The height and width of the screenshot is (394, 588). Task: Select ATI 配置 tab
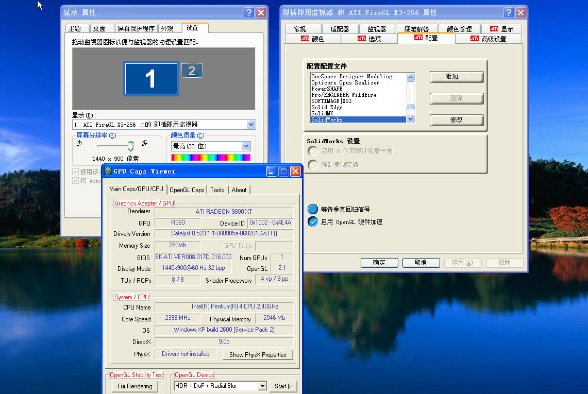pos(426,38)
